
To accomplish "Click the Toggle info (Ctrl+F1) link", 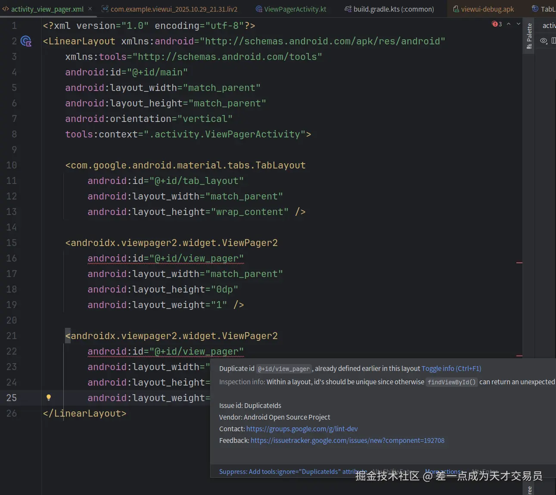I will pos(451,368).
